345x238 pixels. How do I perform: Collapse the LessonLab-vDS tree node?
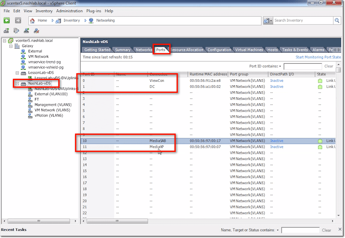click(x=17, y=73)
